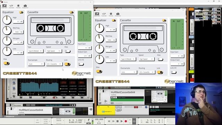Take a Screenshot from the left plugin window
This screenshot has width=222, height=125.
[25, 6]
